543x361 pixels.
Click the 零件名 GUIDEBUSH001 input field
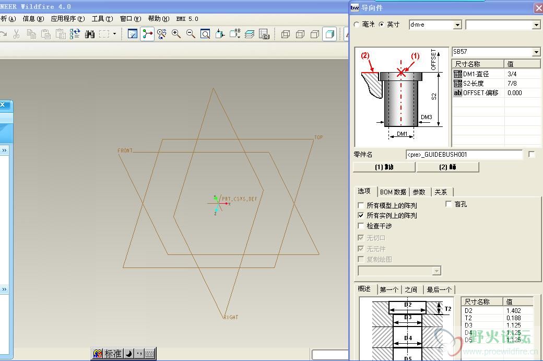464,155
